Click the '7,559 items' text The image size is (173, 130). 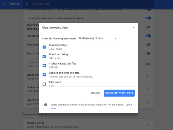click(x=55, y=49)
